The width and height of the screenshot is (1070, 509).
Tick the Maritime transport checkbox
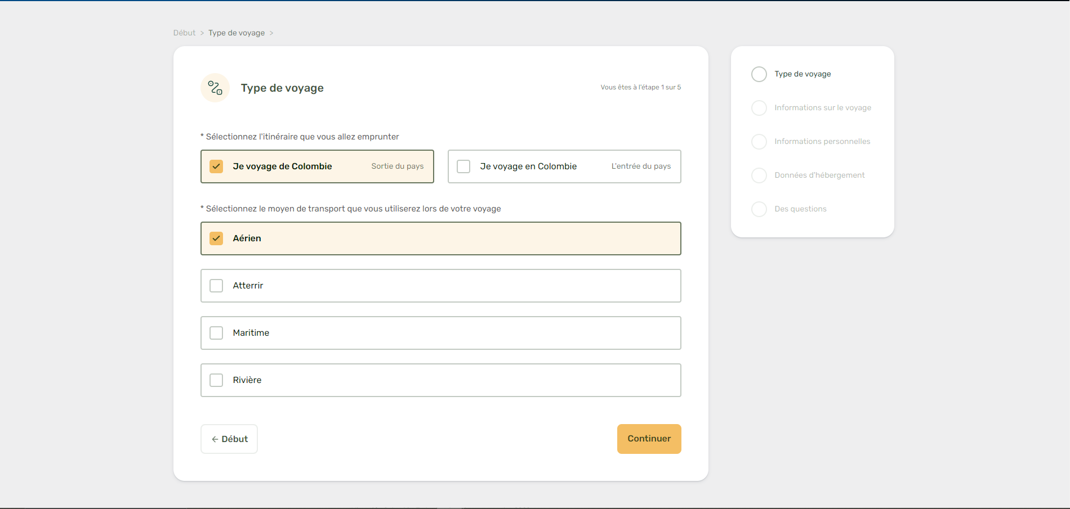click(x=216, y=333)
